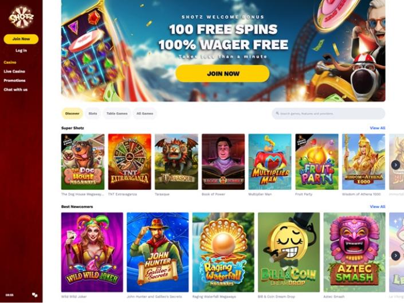This screenshot has width=404, height=303.
Task: Click the Shotz logo
Action: click(x=21, y=17)
